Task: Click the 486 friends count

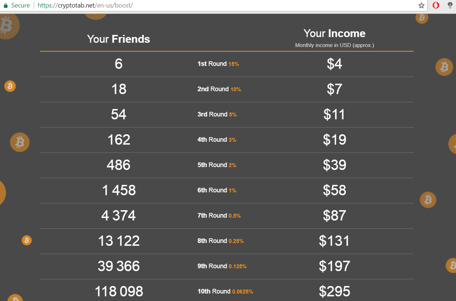Action: 119,165
